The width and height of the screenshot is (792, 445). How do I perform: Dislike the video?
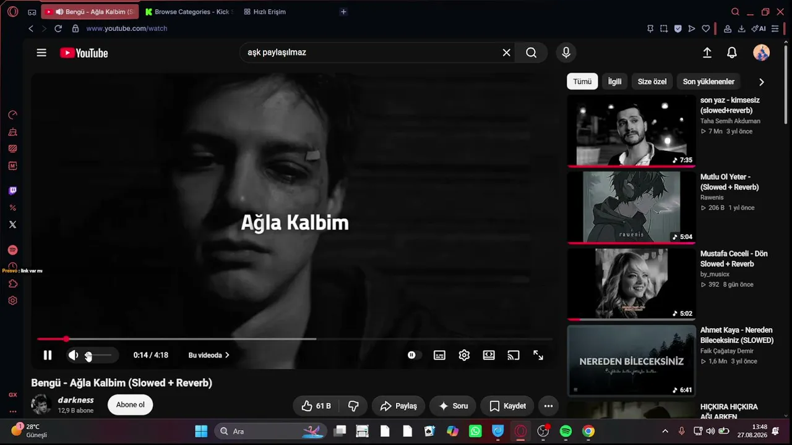coord(354,406)
